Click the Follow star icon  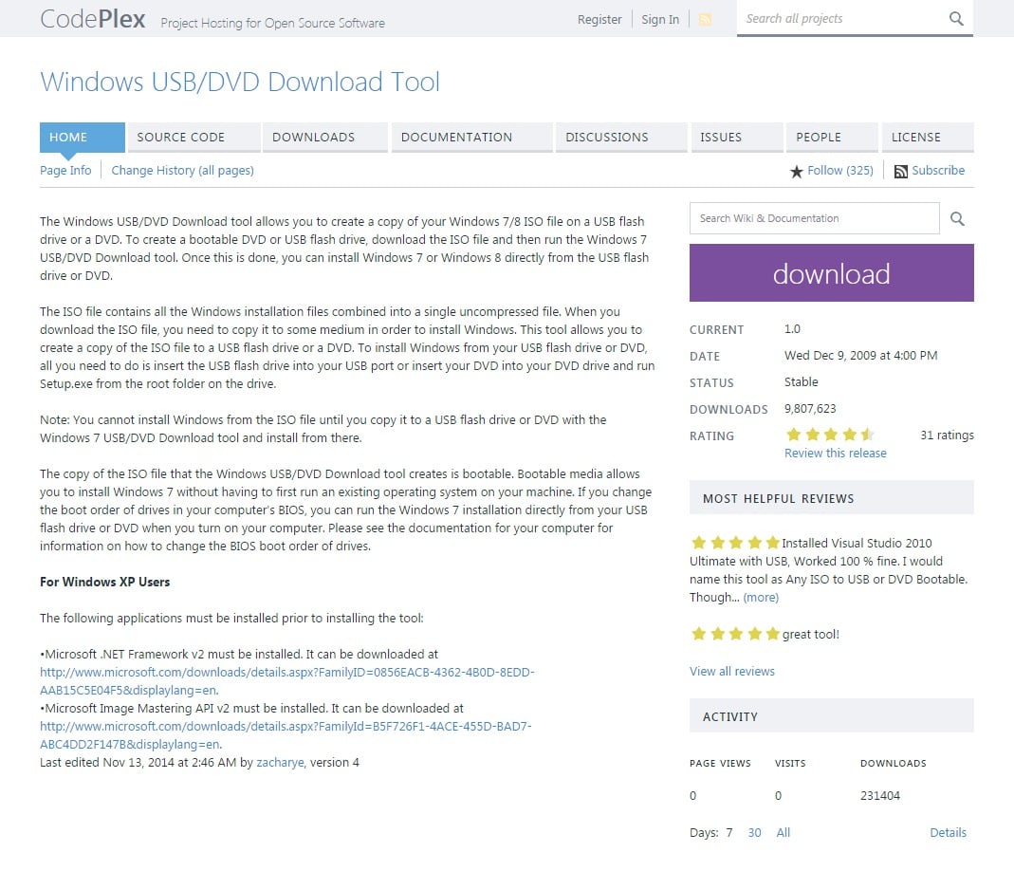pyautogui.click(x=796, y=172)
